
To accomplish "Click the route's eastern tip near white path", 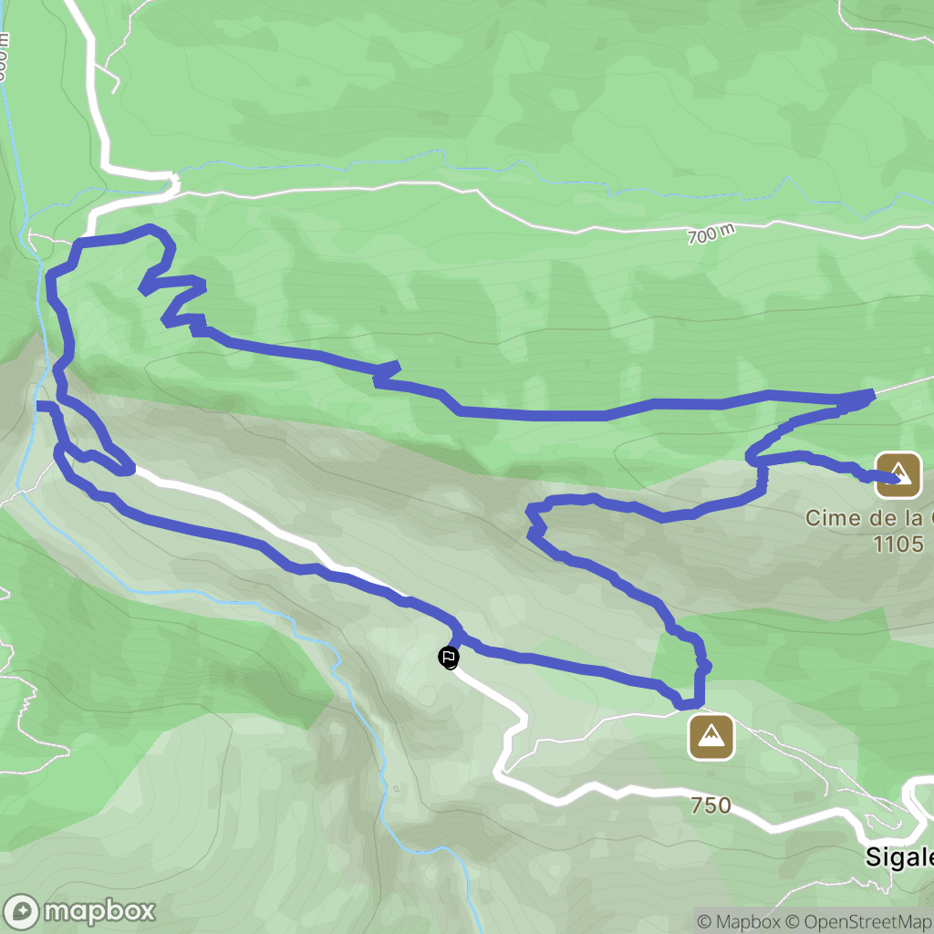I will click(x=871, y=394).
